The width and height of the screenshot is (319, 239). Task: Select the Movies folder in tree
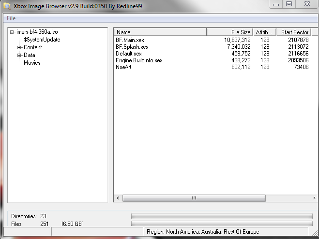click(32, 63)
